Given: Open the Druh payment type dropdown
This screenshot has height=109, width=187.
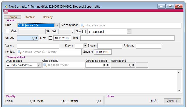Looking at the screenshot, I should pos(57,25).
